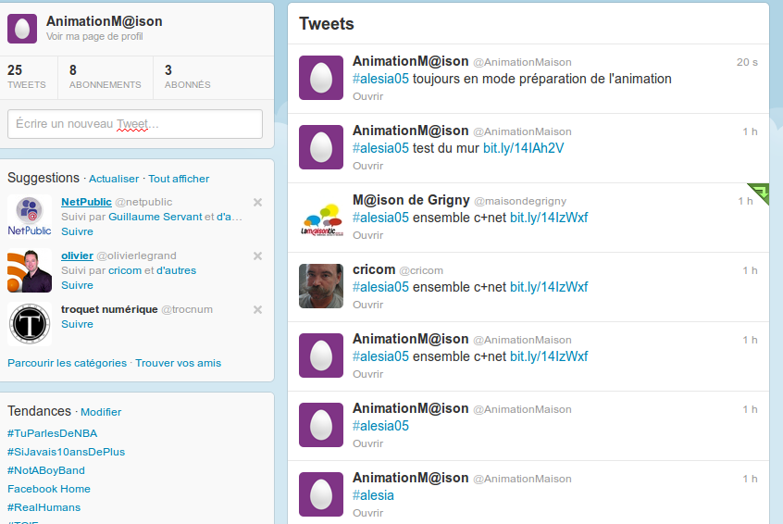The image size is (783, 524).
Task: Click green retweet corner flag on Grigny tweet
Action: [x=760, y=192]
